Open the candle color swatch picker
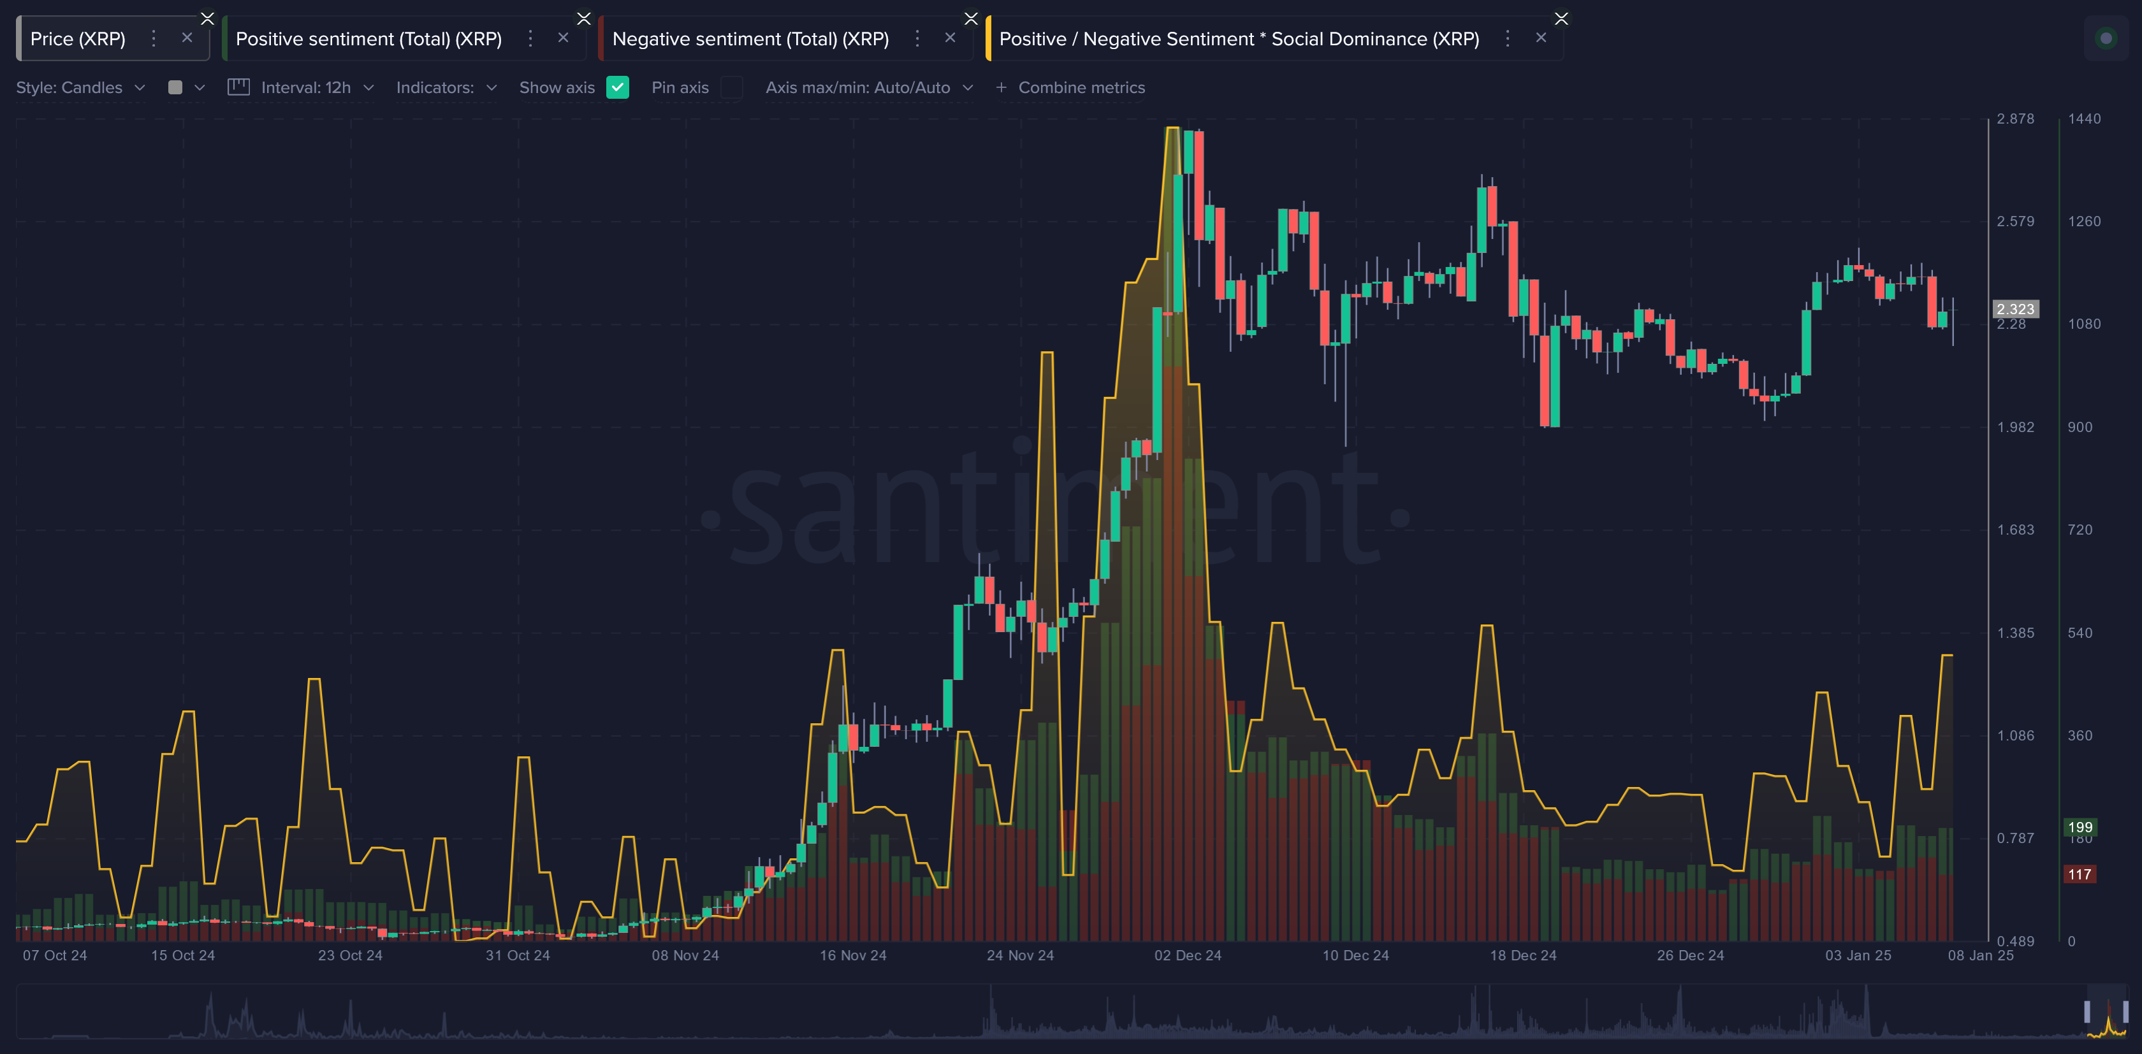Image resolution: width=2142 pixels, height=1054 pixels. click(175, 87)
